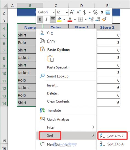This screenshot has height=150, width=130.
Task: Choose Cut from context menu
Action: coord(66,33)
